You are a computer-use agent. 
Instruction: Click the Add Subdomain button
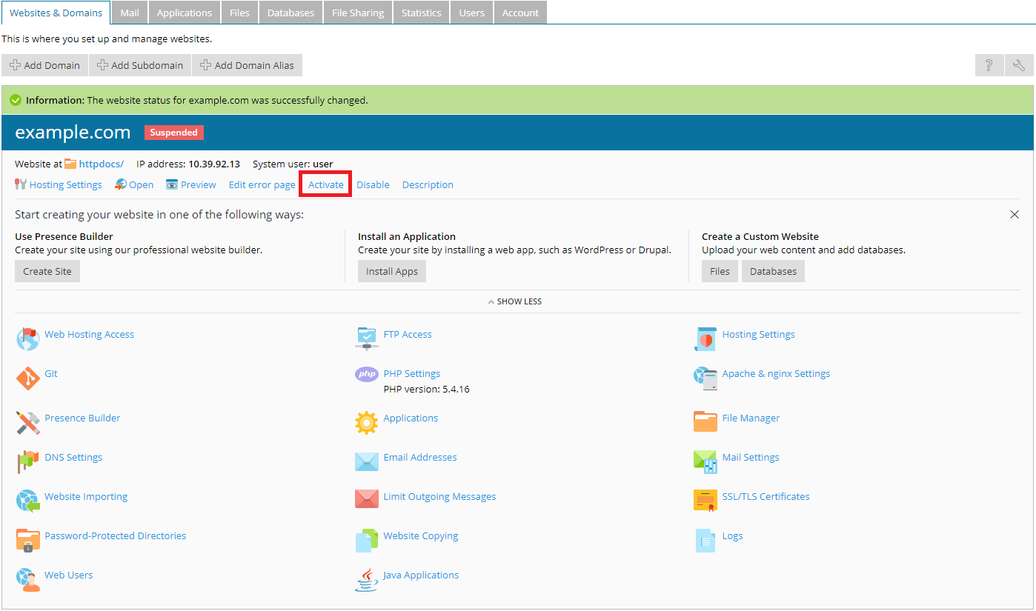(140, 65)
